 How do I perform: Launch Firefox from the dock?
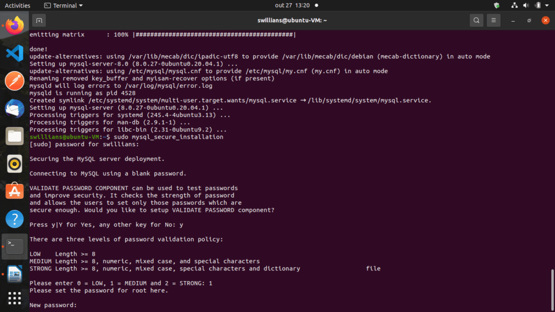[x=15, y=24]
